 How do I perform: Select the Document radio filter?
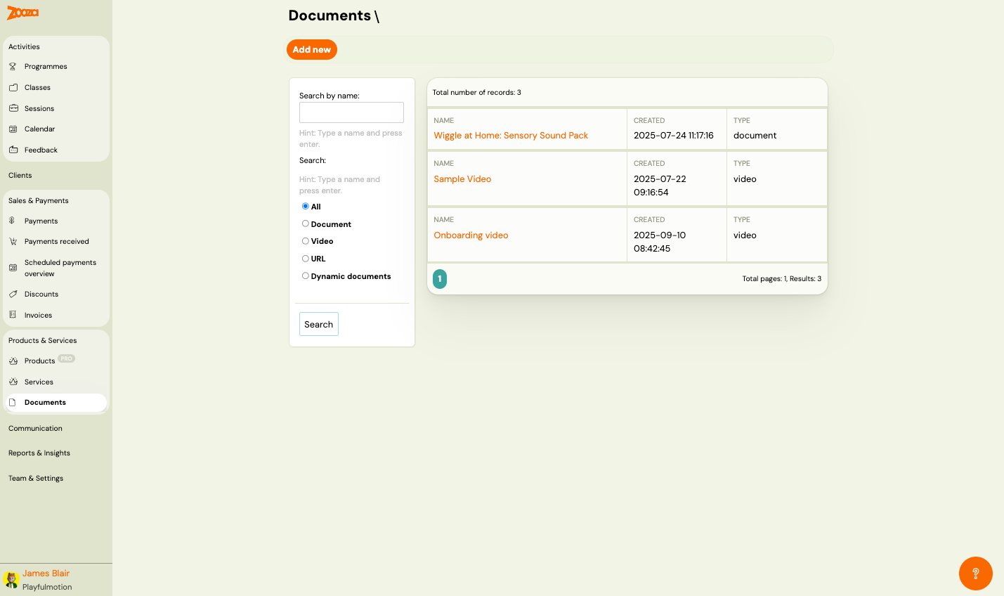(306, 224)
